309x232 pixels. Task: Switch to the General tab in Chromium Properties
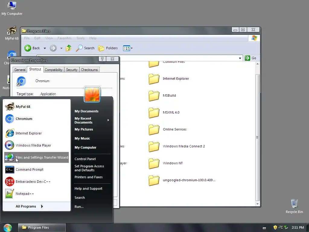pyautogui.click(x=20, y=70)
